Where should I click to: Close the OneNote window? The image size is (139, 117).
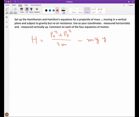[6, 2]
